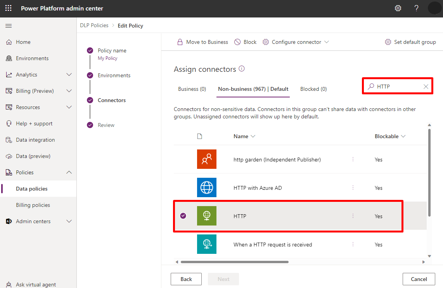
Task: Click scroll right arrow of list
Action: point(424,262)
